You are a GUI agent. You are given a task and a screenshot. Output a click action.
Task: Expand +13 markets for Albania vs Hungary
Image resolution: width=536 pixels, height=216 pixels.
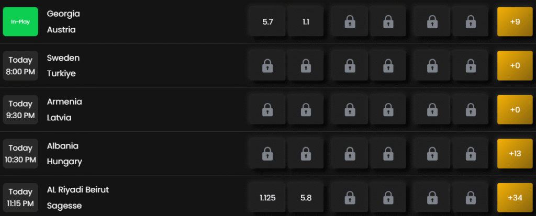point(515,153)
